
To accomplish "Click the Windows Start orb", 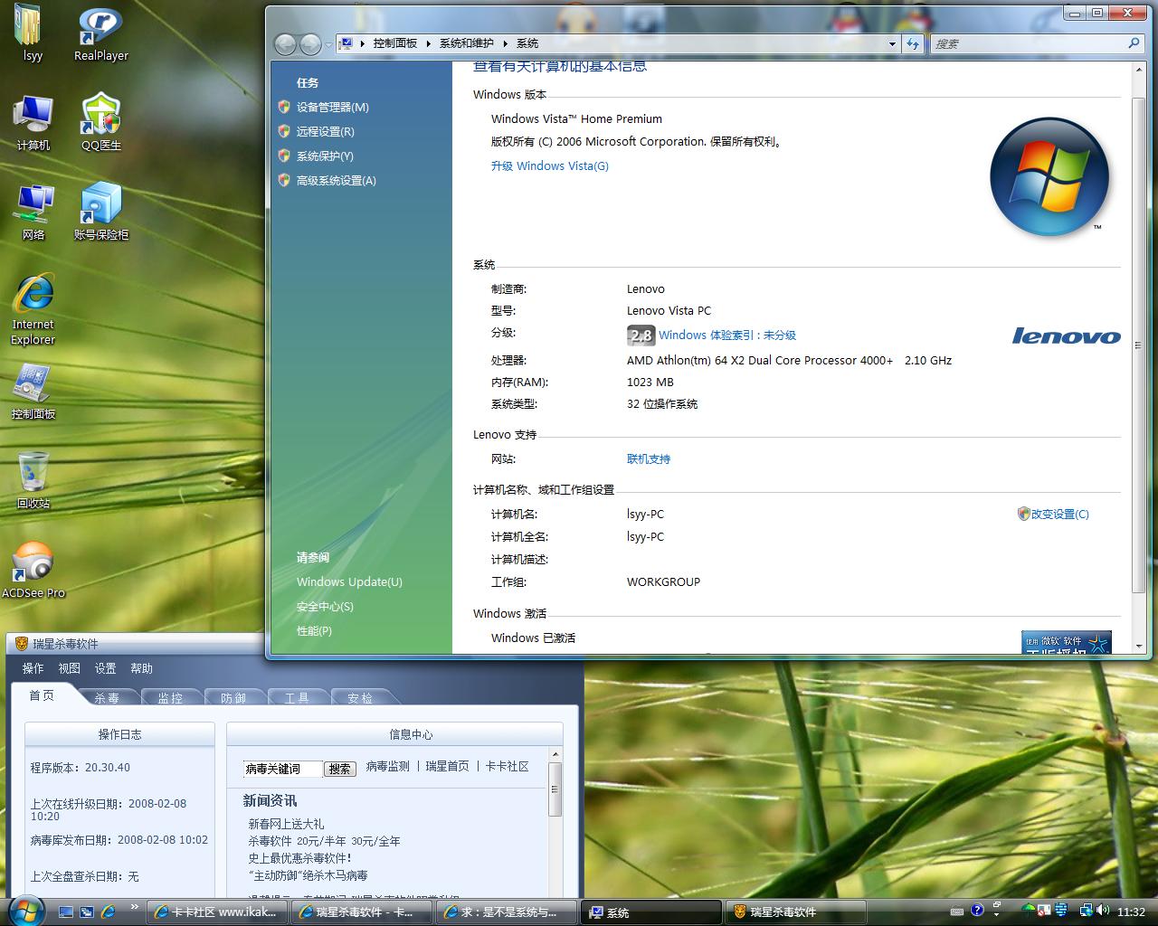I will 24,910.
